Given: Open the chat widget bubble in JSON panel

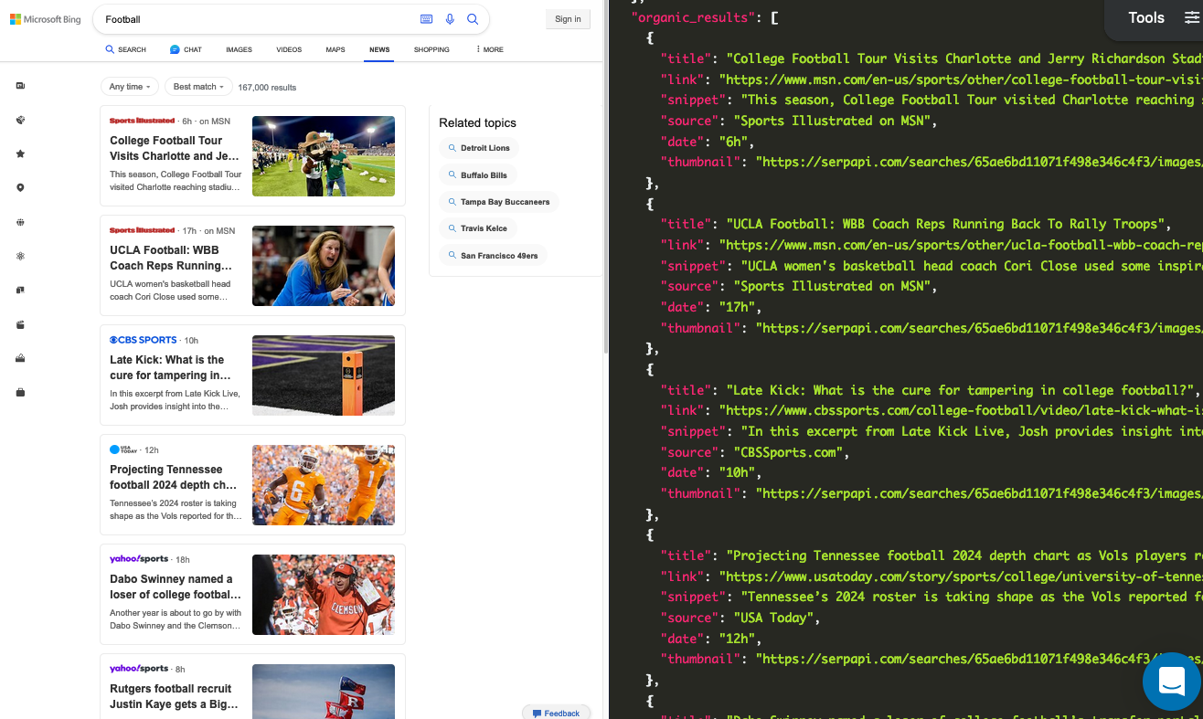Looking at the screenshot, I should pyautogui.click(x=1172, y=682).
